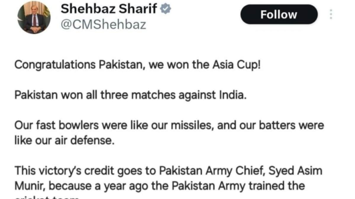
Task: Click the 'like our air defense.' line
Action: 64,141
